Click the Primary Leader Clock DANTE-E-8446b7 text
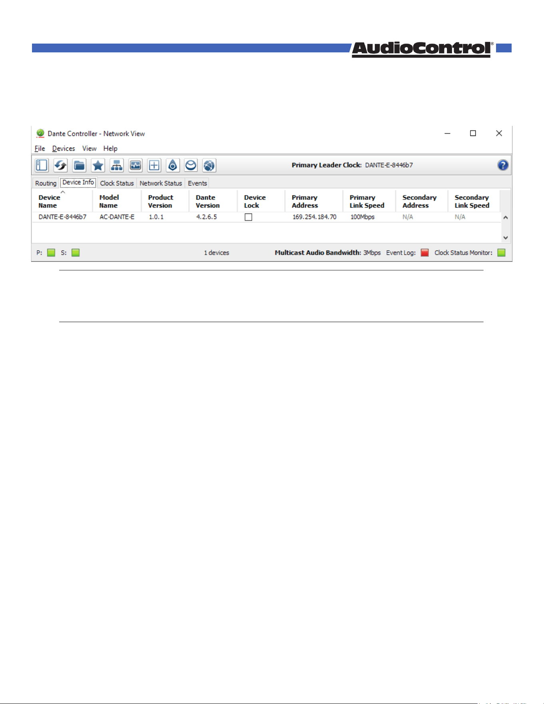 tap(352, 165)
